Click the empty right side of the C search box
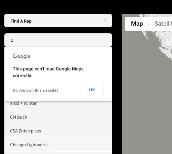 click(x=78, y=40)
